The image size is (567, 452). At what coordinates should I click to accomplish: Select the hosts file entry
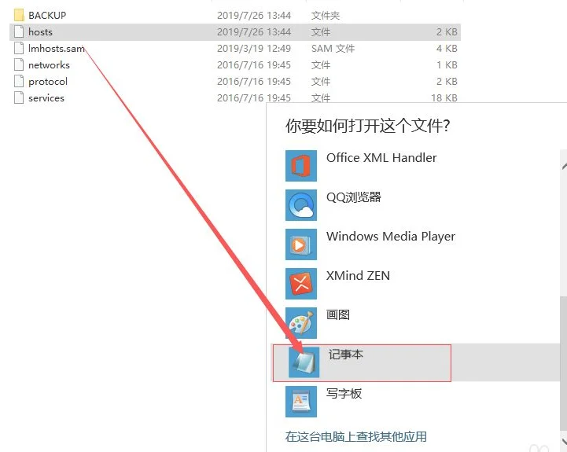pyautogui.click(x=40, y=32)
